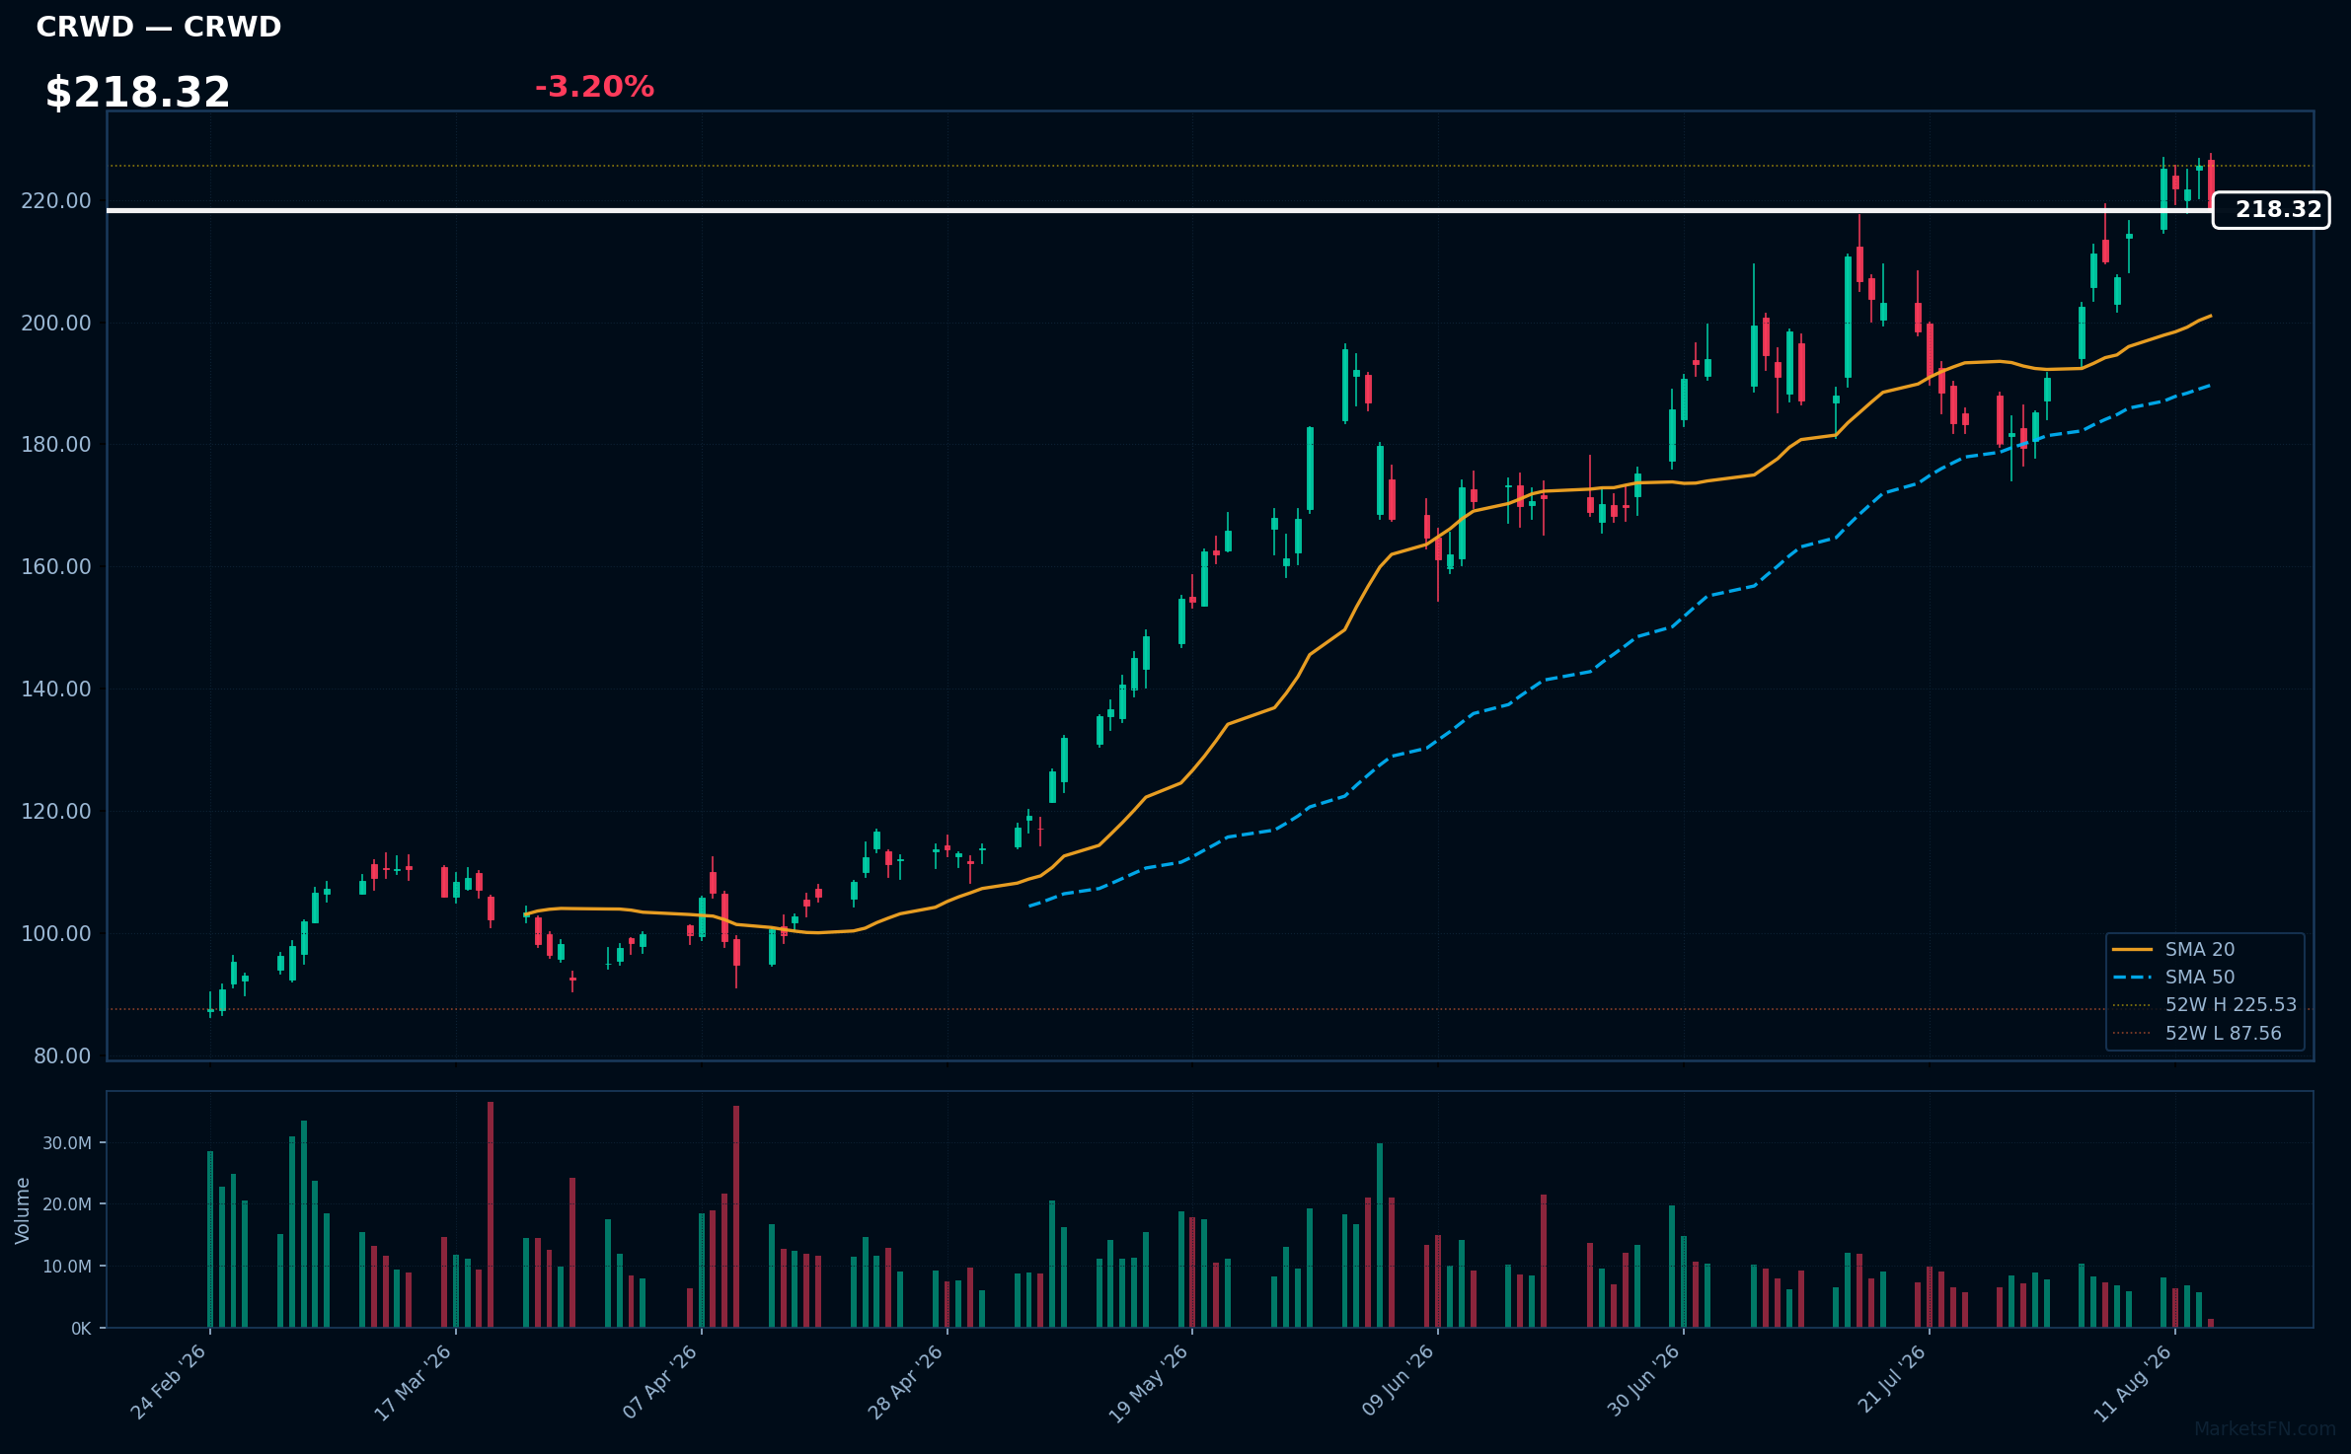This screenshot has width=2351, height=1454.
Task: Click the 10.0M volume axis label
Action: click(67, 1267)
